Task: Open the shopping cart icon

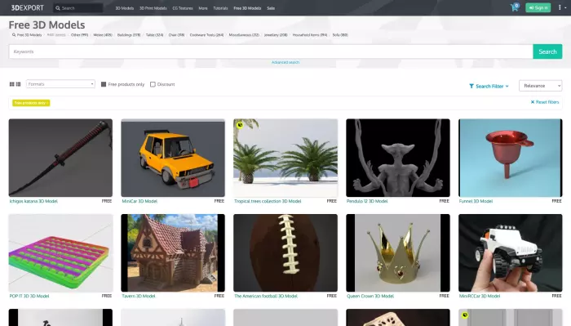Action: click(x=515, y=7)
